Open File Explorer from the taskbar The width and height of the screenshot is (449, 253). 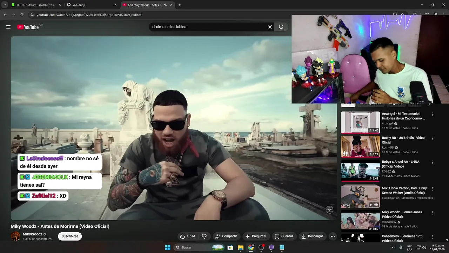pos(241,247)
